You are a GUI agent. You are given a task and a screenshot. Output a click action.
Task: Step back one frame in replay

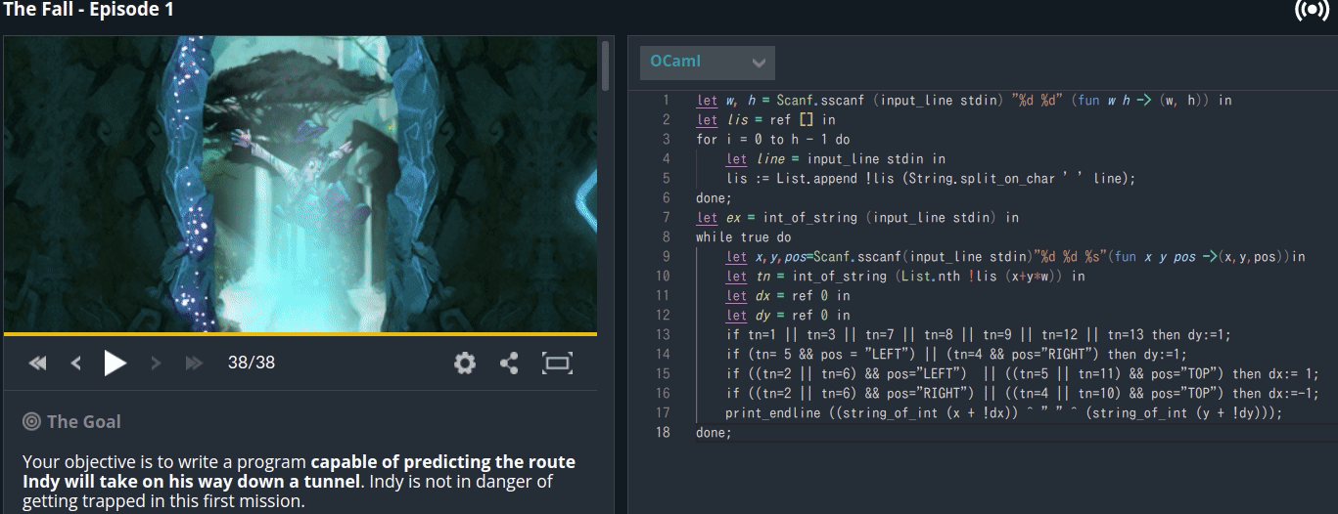75,364
